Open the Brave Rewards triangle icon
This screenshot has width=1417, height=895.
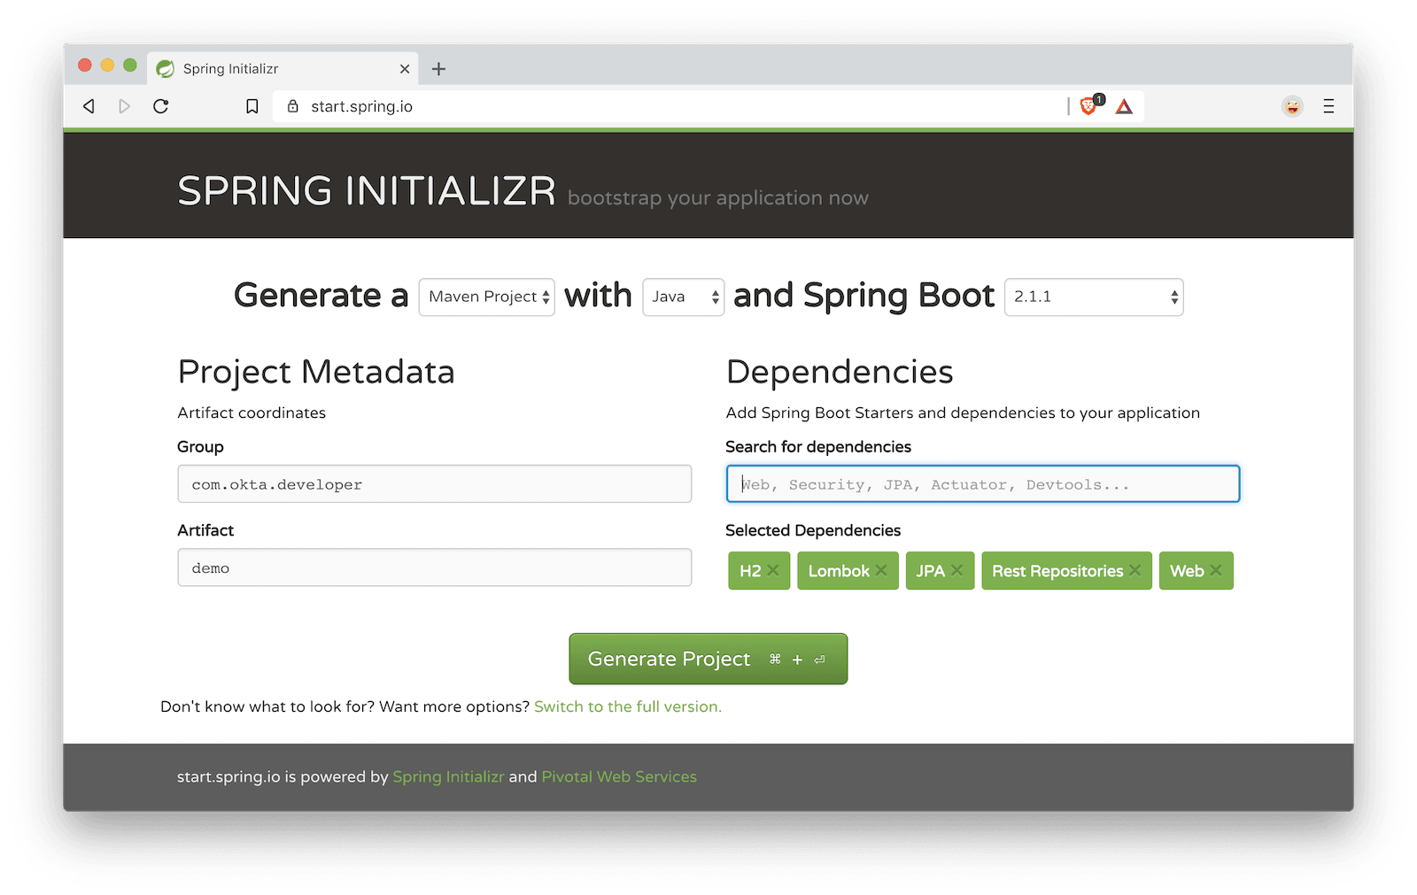tap(1124, 107)
